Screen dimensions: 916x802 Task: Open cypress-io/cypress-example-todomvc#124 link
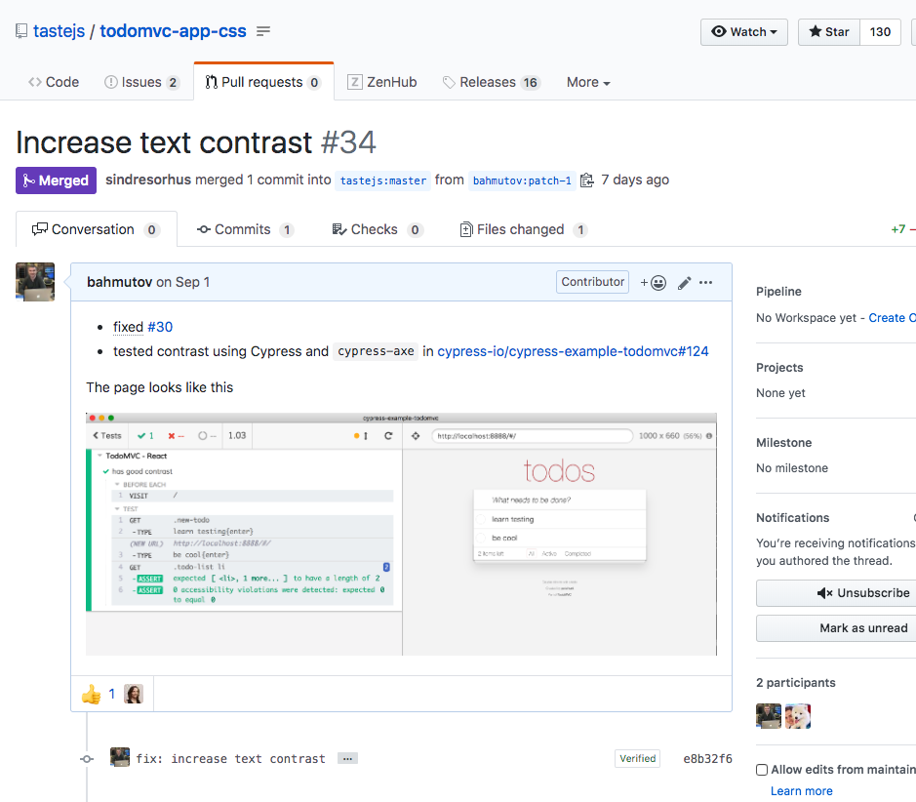coord(573,351)
